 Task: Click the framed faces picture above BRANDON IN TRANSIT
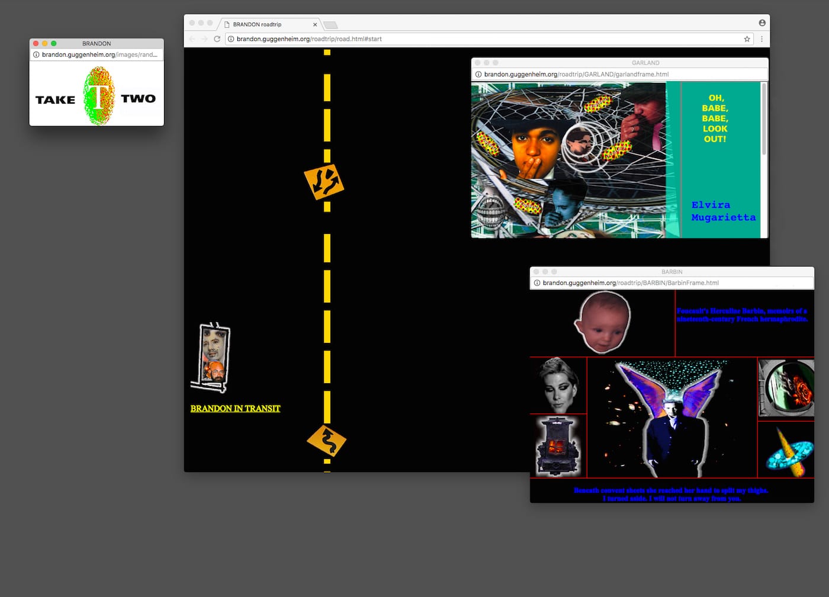pyautogui.click(x=211, y=358)
